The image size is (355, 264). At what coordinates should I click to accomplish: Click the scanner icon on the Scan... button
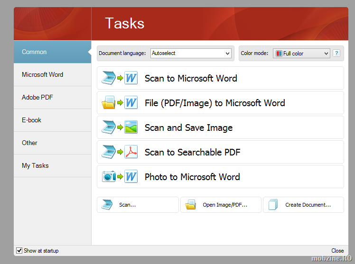point(107,205)
